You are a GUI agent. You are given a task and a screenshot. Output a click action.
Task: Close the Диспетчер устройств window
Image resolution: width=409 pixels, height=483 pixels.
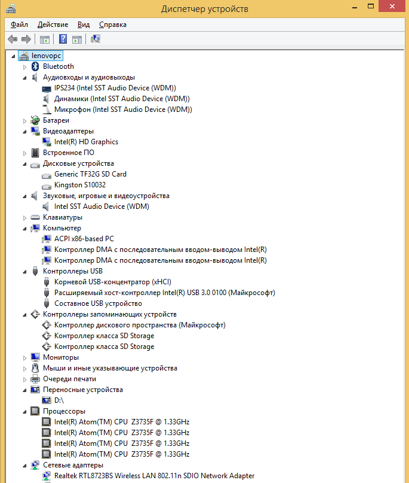click(x=392, y=6)
